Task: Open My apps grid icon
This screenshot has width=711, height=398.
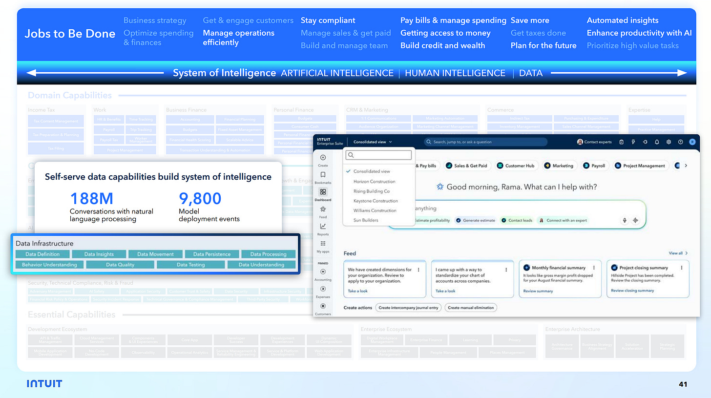Action: tap(323, 243)
